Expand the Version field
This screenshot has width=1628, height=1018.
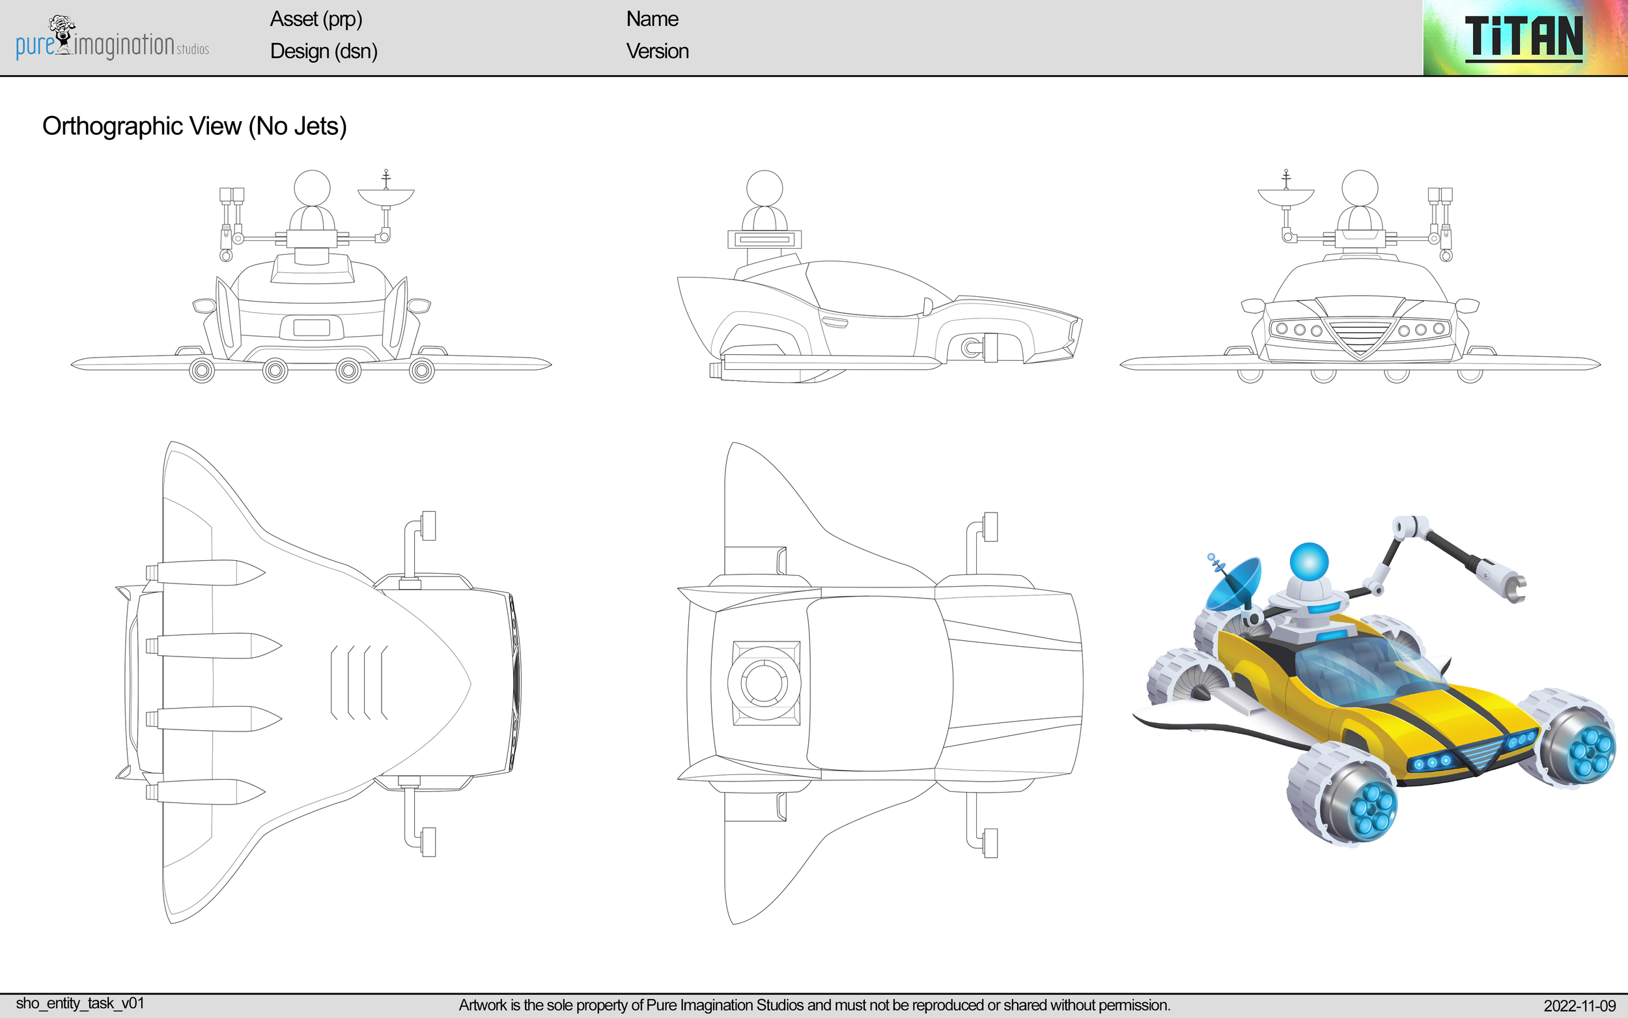coord(658,51)
